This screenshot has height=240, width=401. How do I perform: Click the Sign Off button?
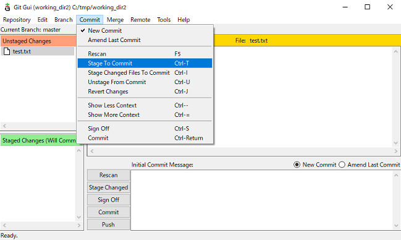pos(108,200)
